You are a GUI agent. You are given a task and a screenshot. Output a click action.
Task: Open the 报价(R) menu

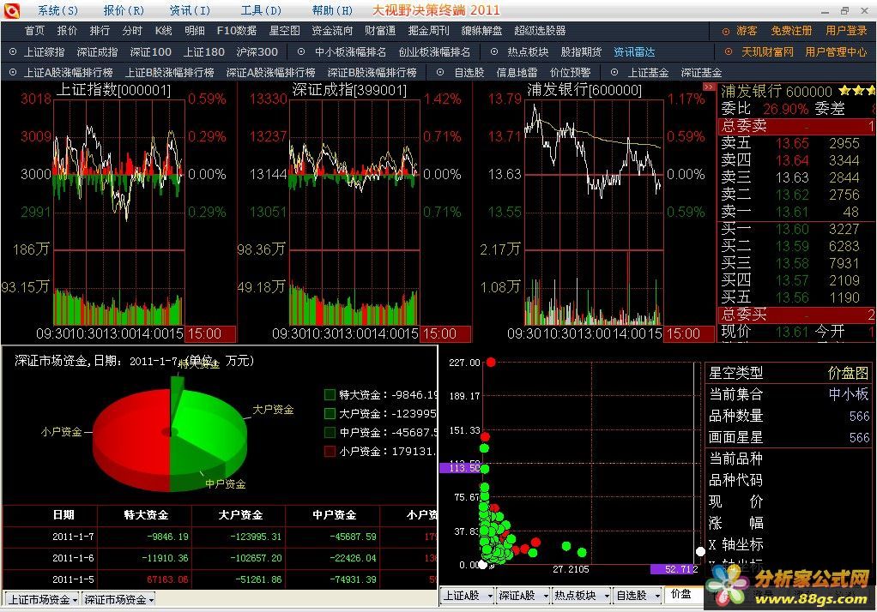[x=124, y=10]
